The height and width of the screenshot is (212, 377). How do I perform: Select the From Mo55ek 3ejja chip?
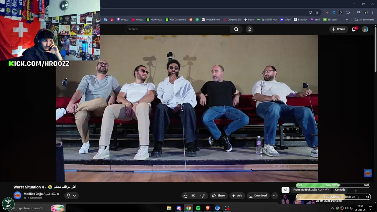tap(311, 190)
